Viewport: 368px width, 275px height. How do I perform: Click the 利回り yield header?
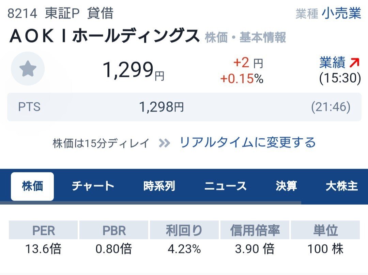click(184, 230)
